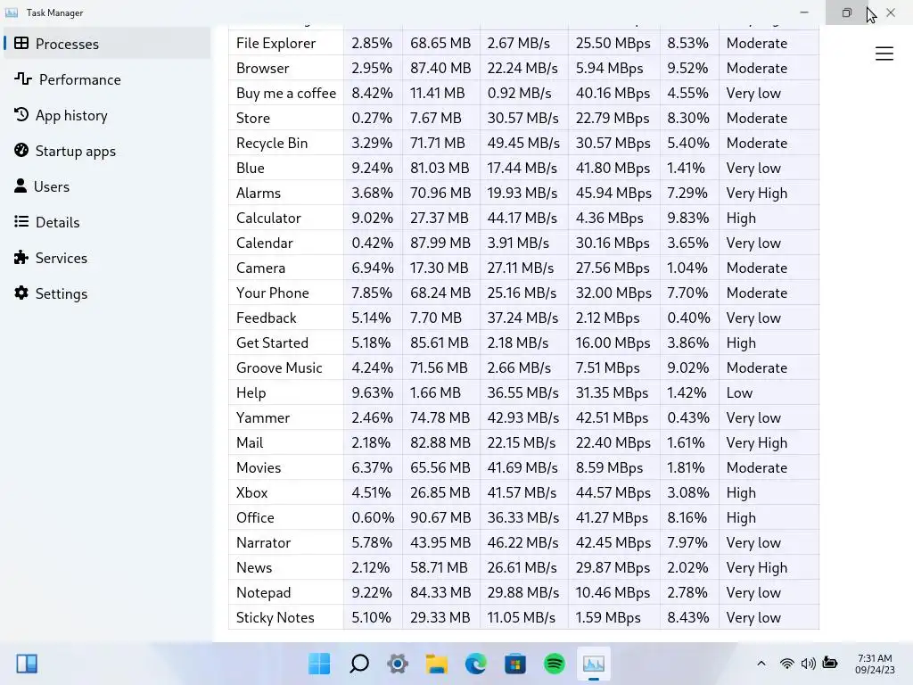
Task: Select the Xbox process
Action: click(x=523, y=492)
